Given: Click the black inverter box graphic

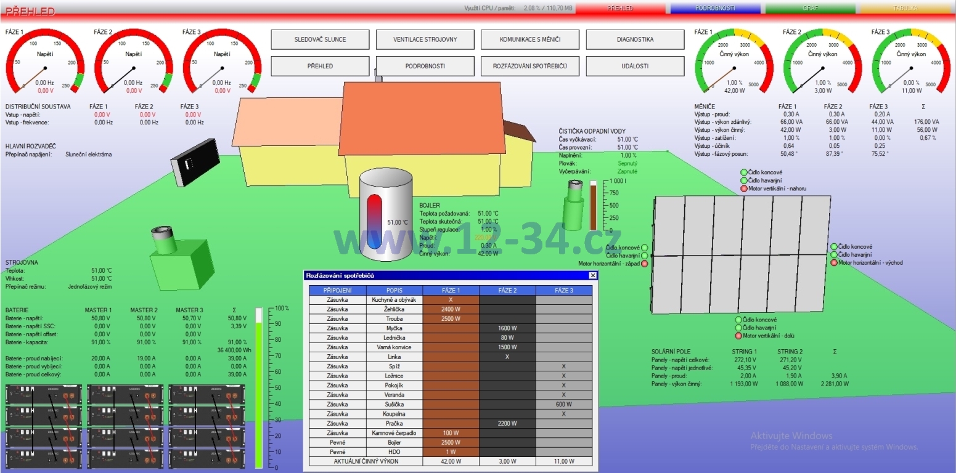Looking at the screenshot, I should tap(195, 162).
